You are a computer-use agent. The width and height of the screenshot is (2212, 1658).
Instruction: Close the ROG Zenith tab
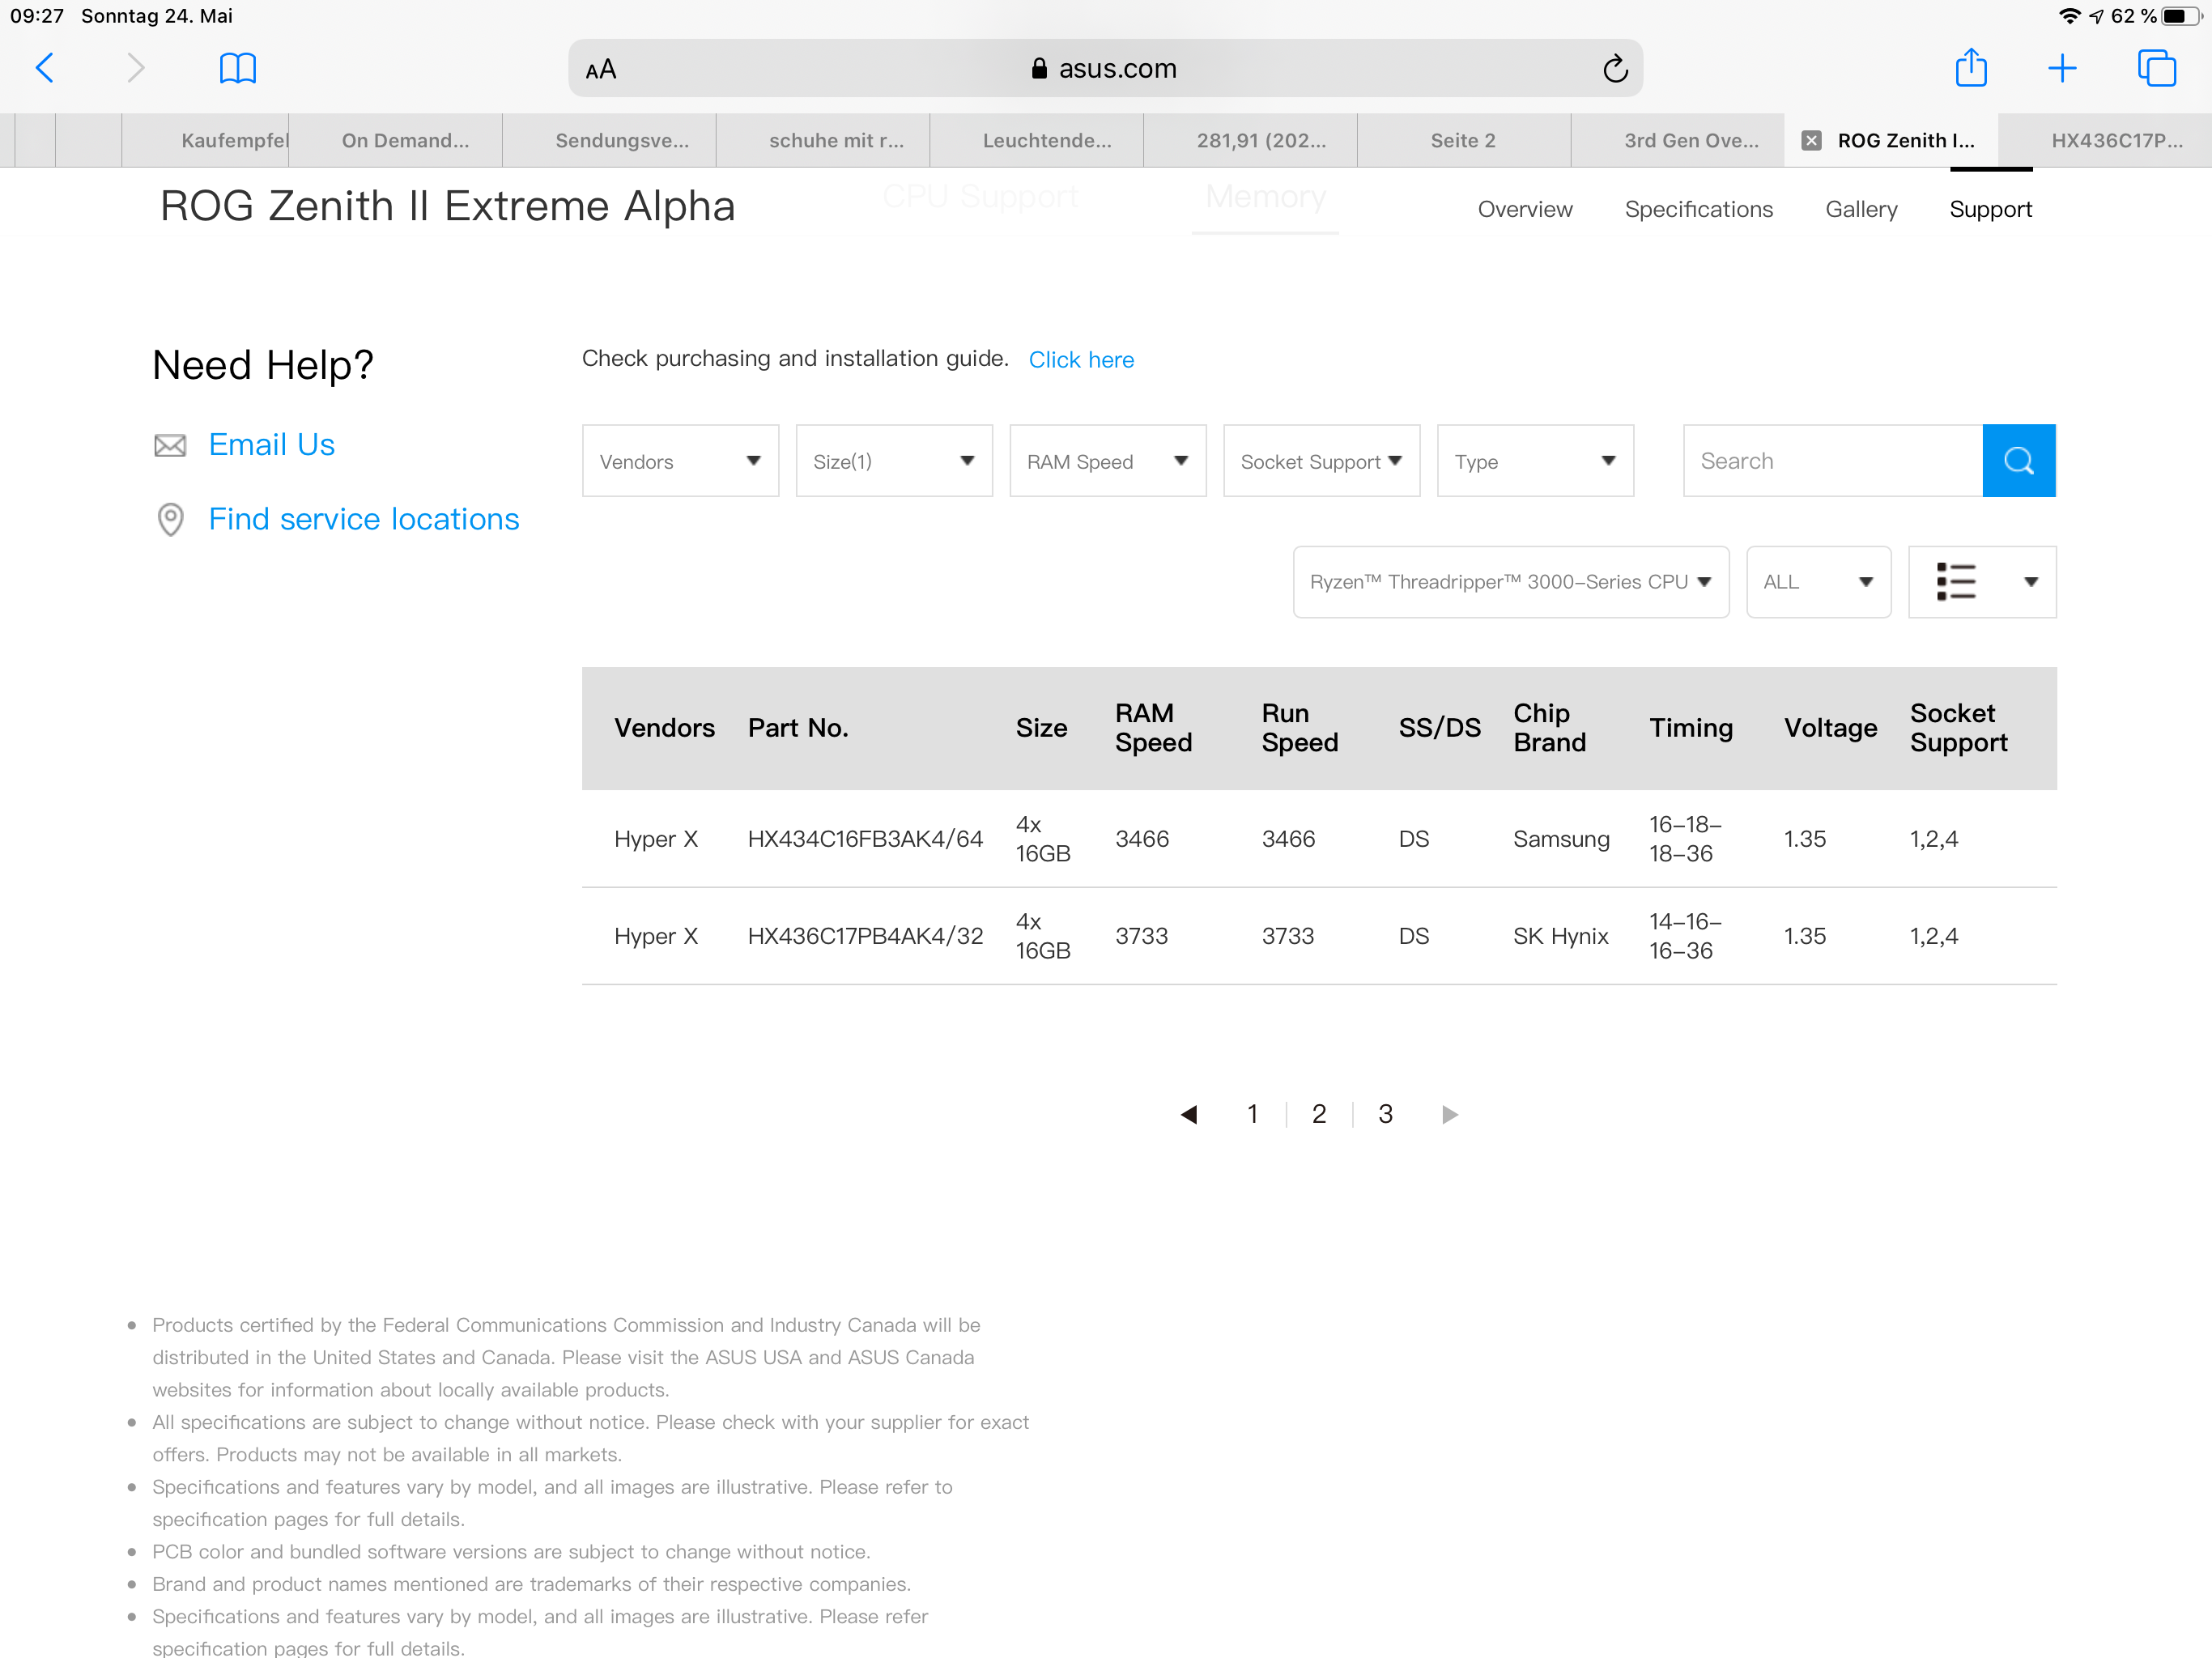[x=1810, y=141]
